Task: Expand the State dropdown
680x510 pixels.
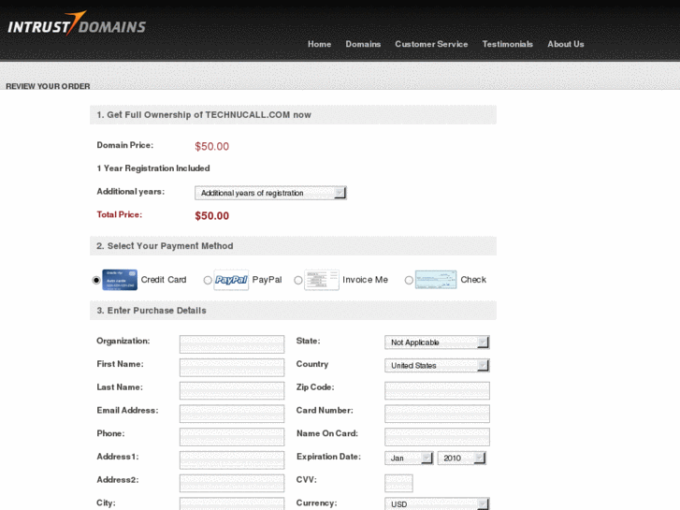Action: point(437,342)
